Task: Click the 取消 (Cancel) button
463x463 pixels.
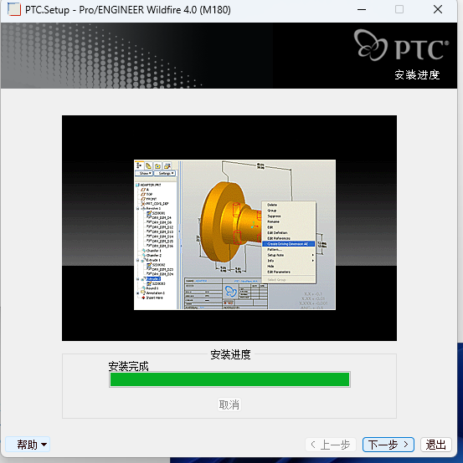Action: 229,404
